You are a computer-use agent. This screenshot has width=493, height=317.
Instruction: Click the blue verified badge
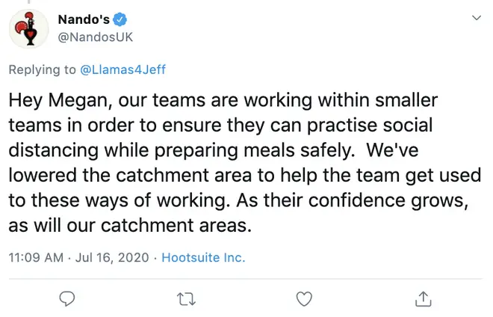(120, 19)
